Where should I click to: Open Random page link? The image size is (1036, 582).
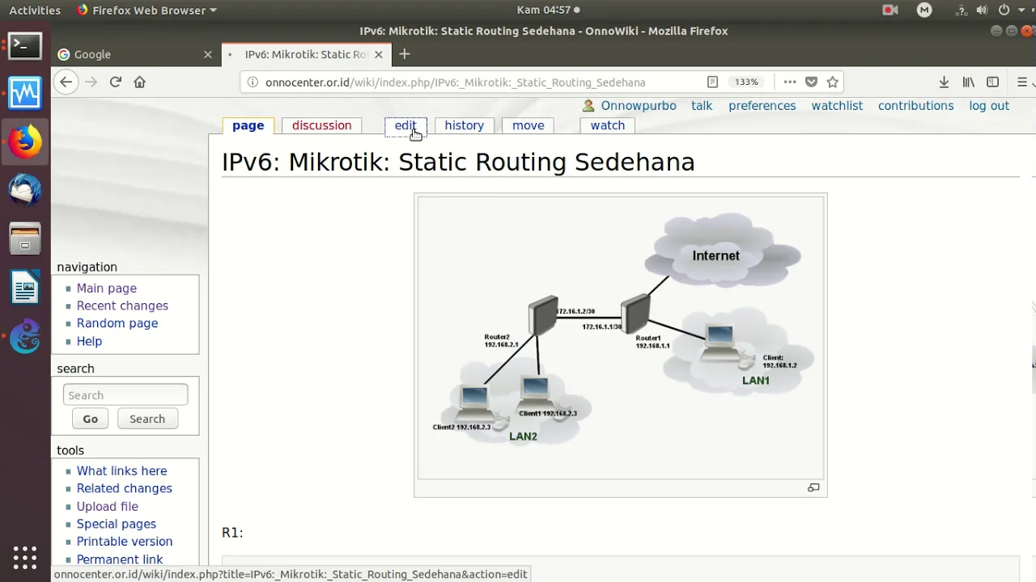click(117, 323)
